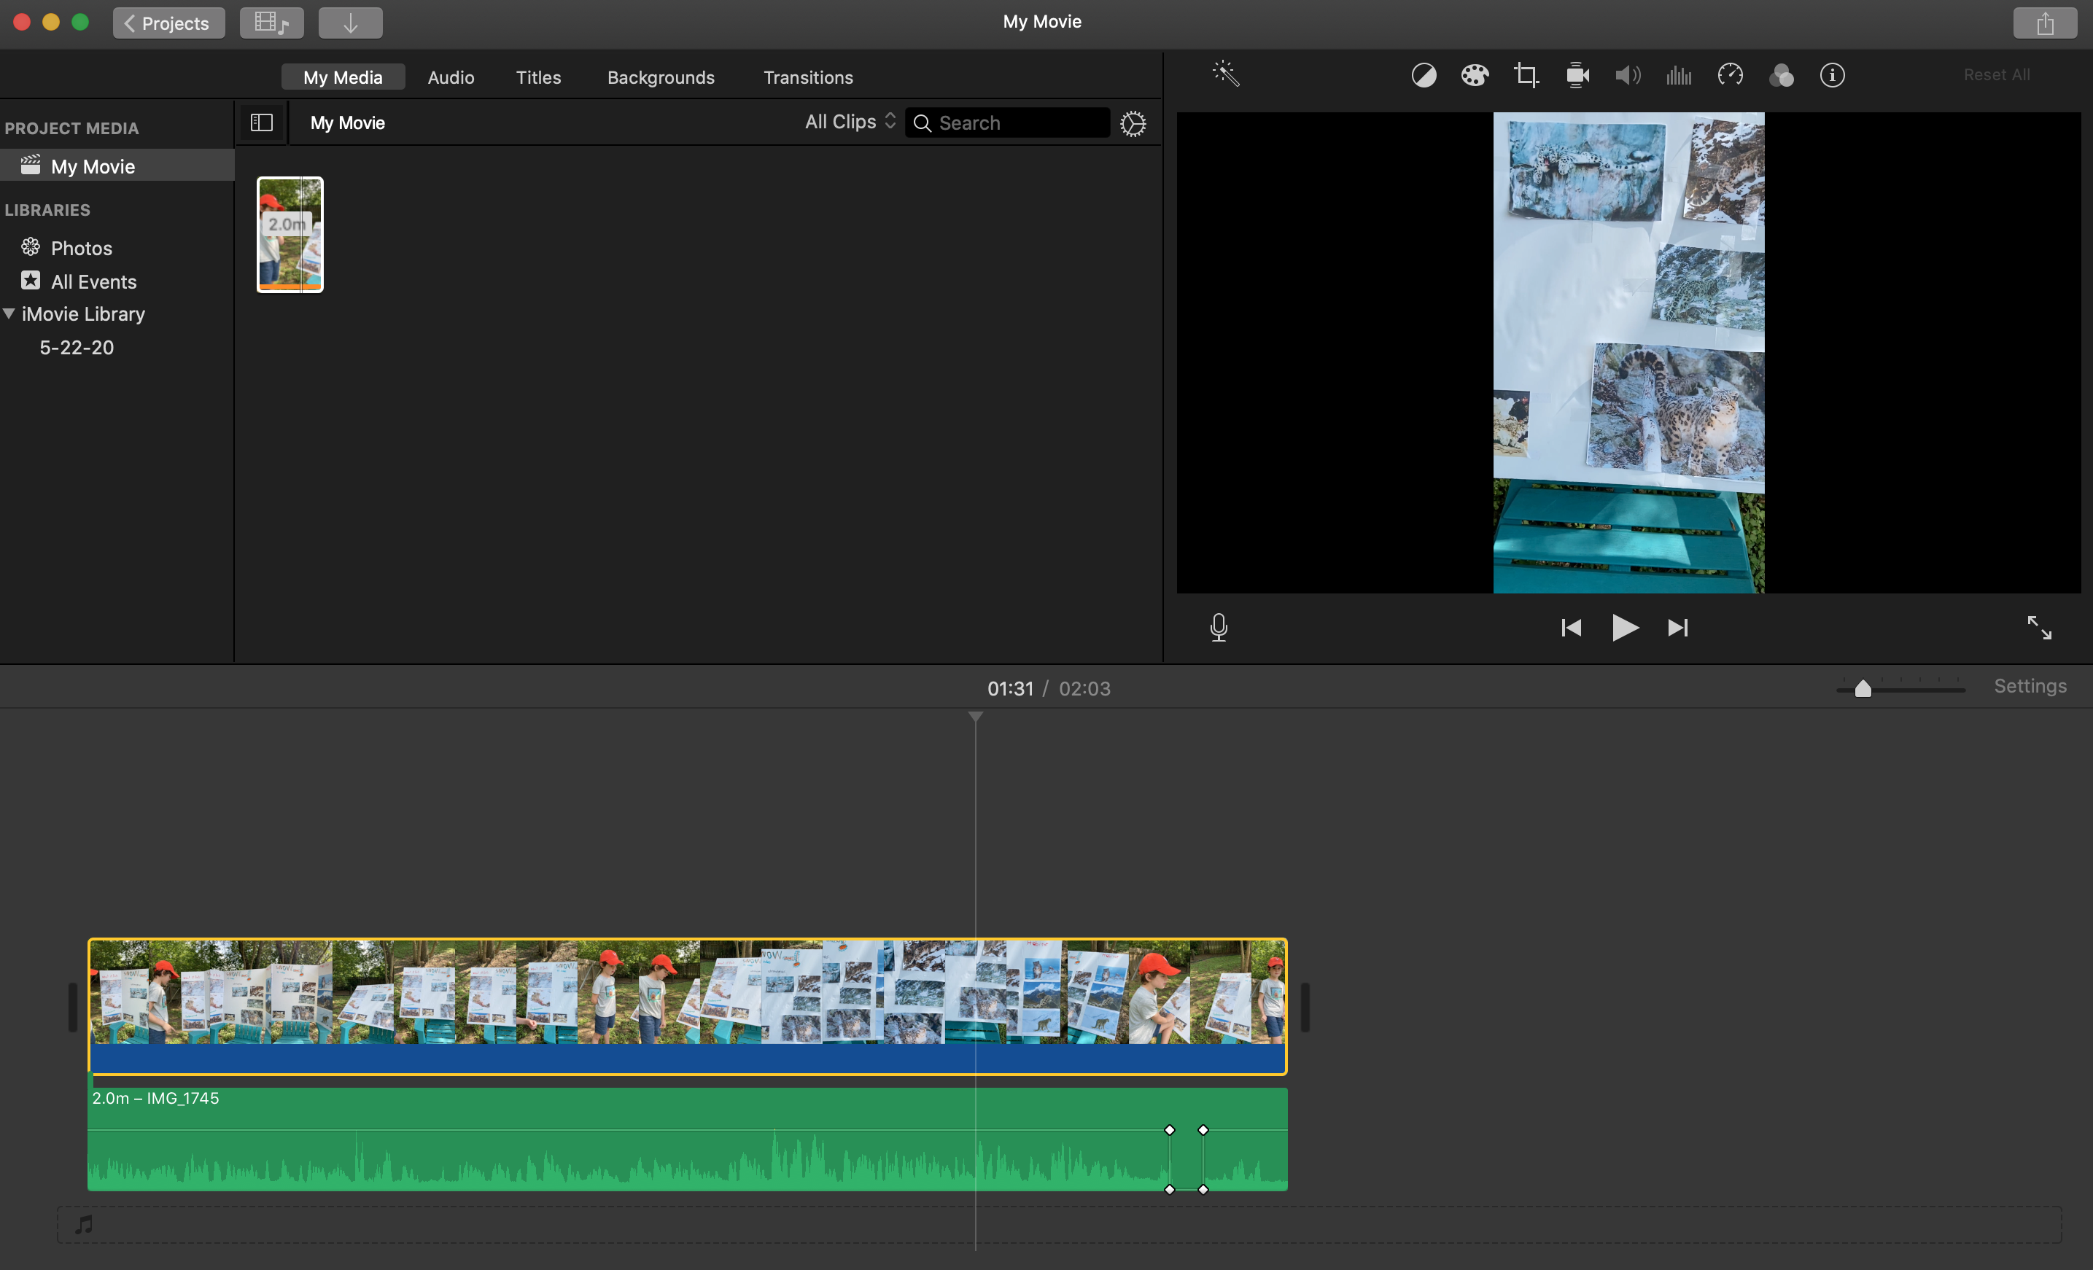The height and width of the screenshot is (1270, 2093).
Task: Click the timeline zoom slider handle
Action: [1863, 688]
